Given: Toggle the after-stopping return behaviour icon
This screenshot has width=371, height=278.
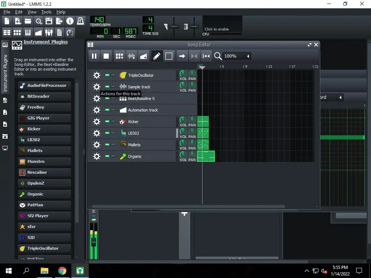Looking at the screenshot, I should (206, 56).
